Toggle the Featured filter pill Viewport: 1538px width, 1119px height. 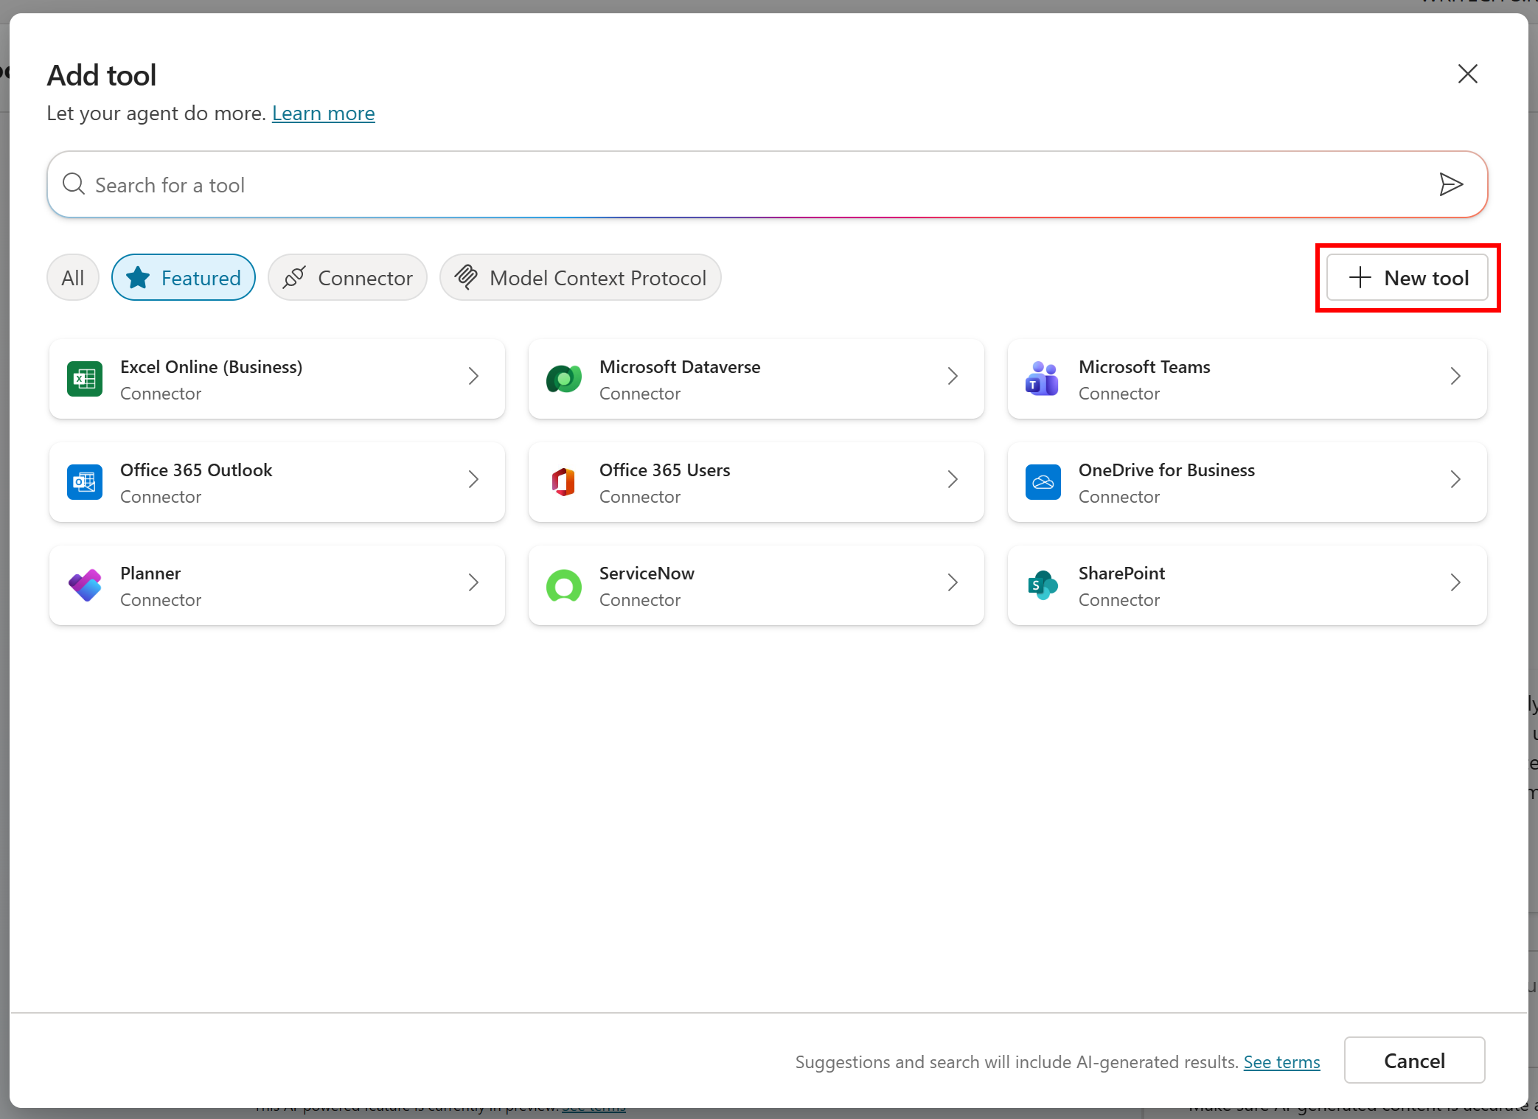coord(184,278)
